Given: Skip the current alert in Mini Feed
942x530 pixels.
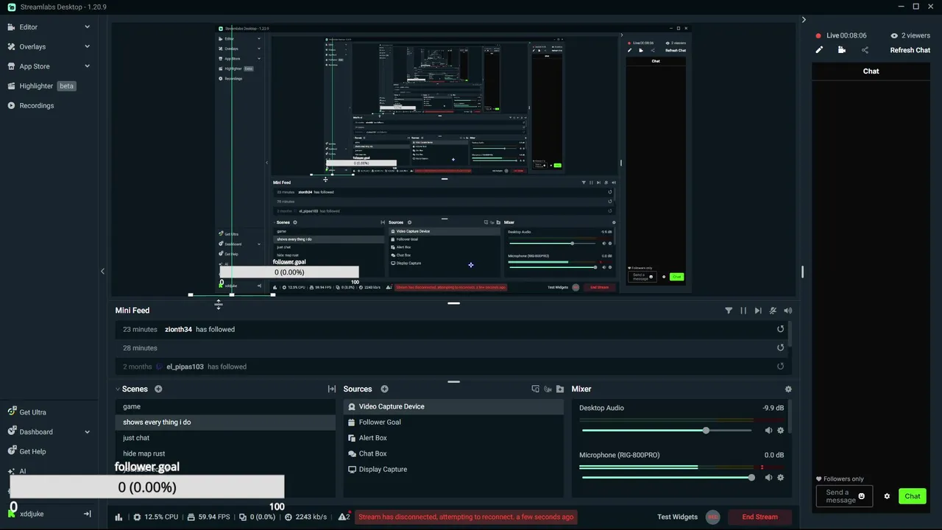Looking at the screenshot, I should [758, 311].
